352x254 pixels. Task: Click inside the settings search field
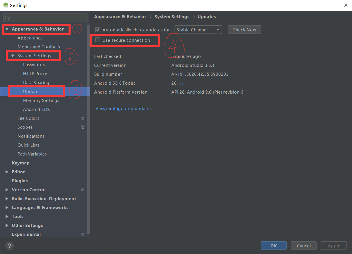(x=45, y=18)
